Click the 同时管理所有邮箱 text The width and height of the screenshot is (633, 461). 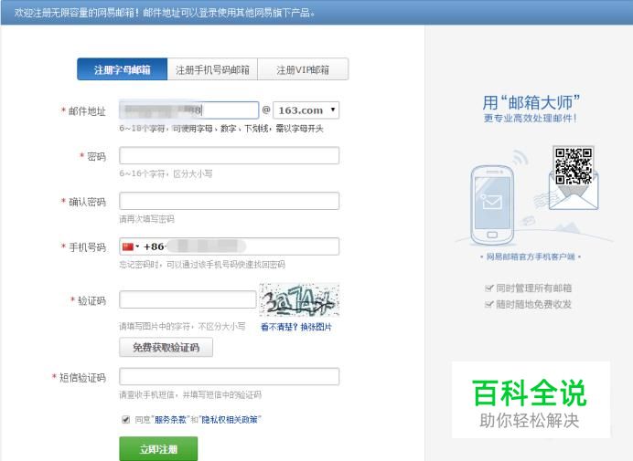533,288
